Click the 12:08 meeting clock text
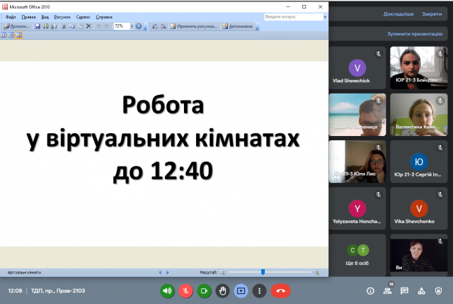Viewport: 453px width, 304px height. point(15,291)
